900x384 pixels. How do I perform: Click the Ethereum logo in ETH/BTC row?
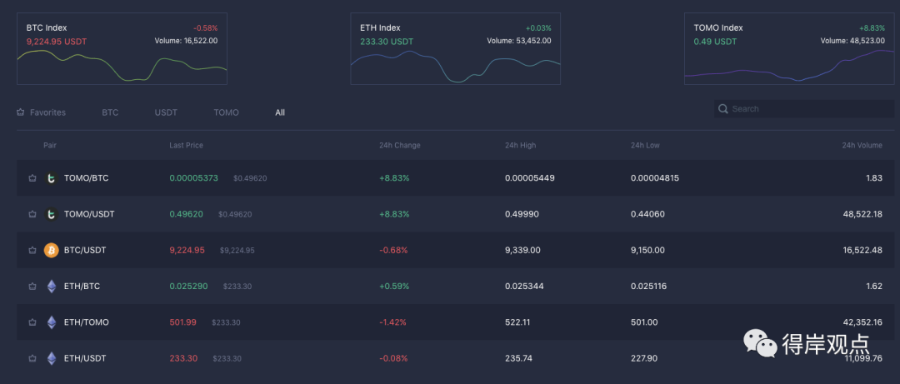[x=51, y=287]
